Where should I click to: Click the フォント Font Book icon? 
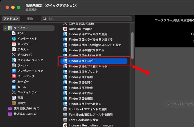click(14, 65)
